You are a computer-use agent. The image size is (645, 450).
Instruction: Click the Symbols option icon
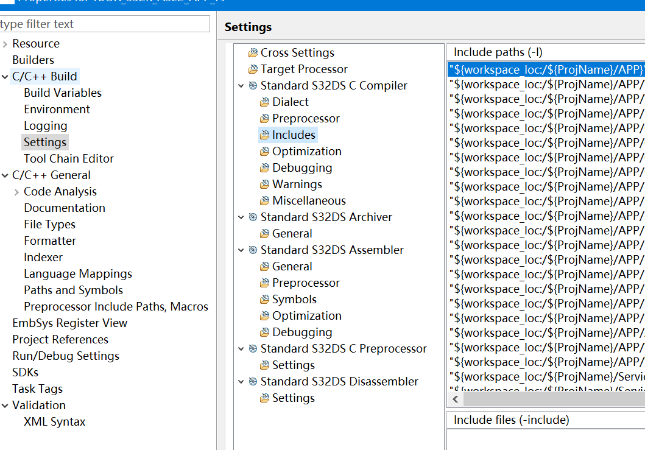pyautogui.click(x=264, y=300)
